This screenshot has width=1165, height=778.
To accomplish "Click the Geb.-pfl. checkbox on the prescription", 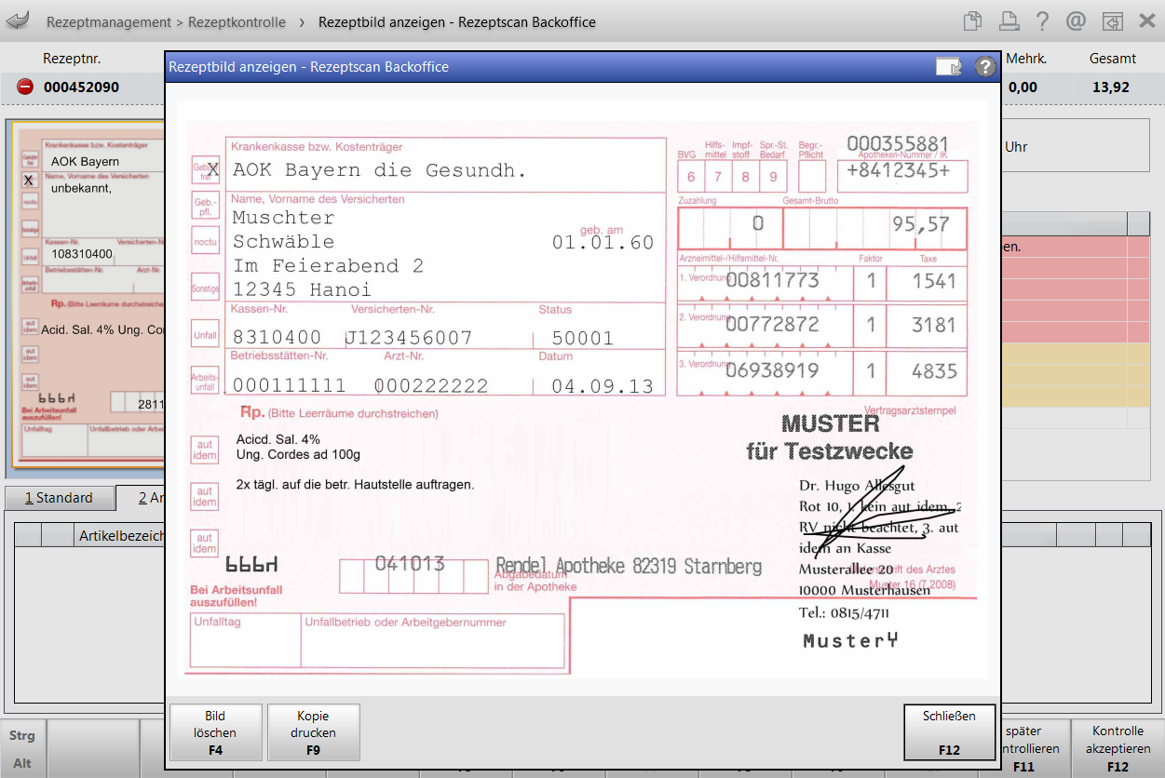I will 205,206.
